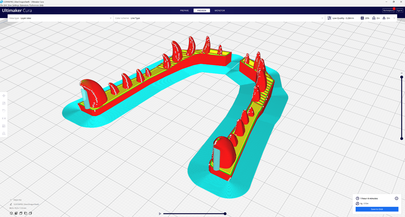
Task: Click the simulation path slider handle
Action: pyautogui.click(x=225, y=214)
